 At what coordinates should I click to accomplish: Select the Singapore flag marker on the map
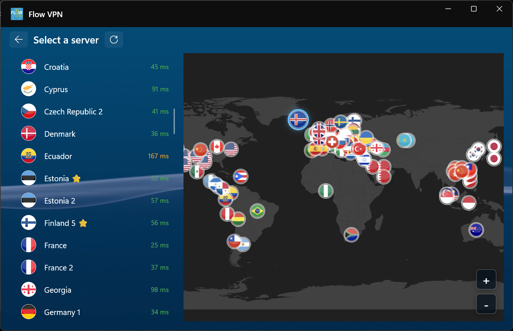(x=446, y=197)
